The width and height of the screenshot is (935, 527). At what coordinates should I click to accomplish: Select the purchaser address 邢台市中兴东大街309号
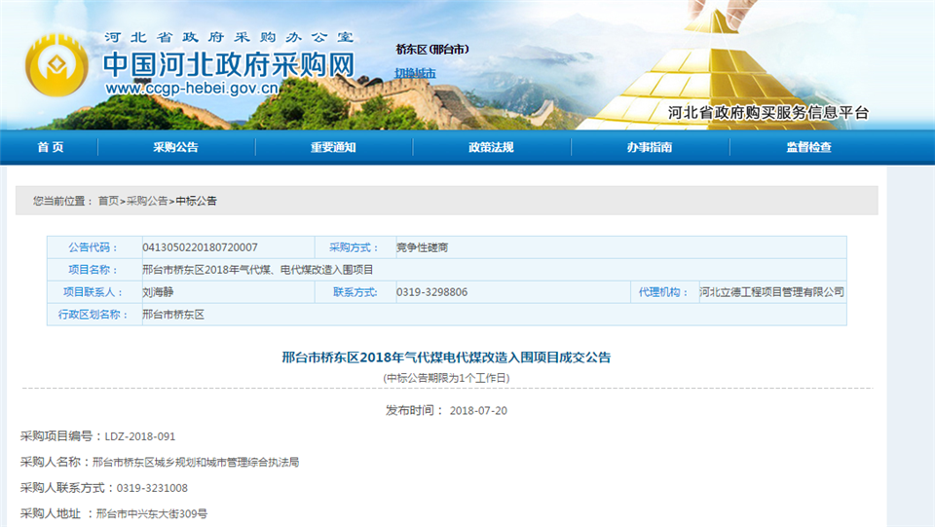pos(152,514)
